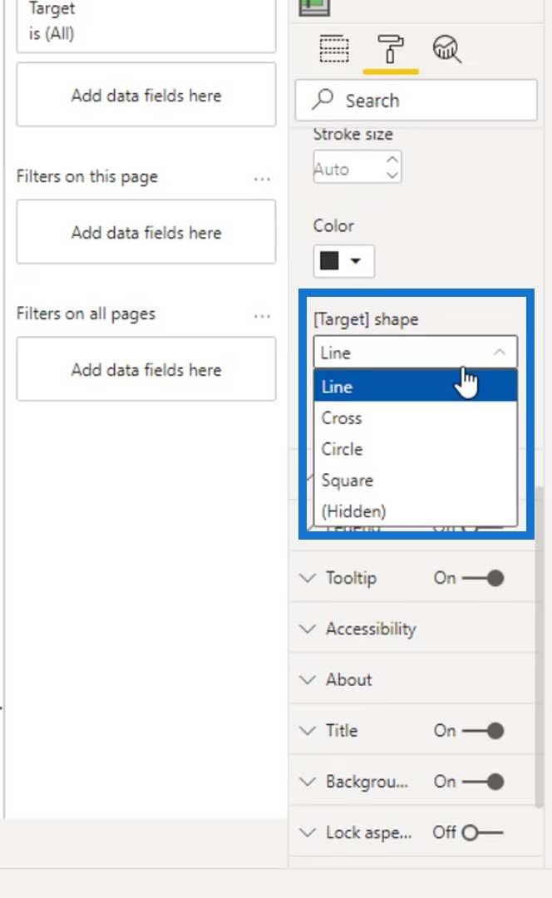Click the Search magnifier icon
This screenshot has width=552, height=898.
point(323,99)
